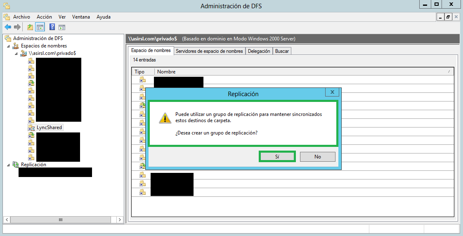Open the Ver menu
Viewport: 463px width, 236px height.
tap(62, 17)
